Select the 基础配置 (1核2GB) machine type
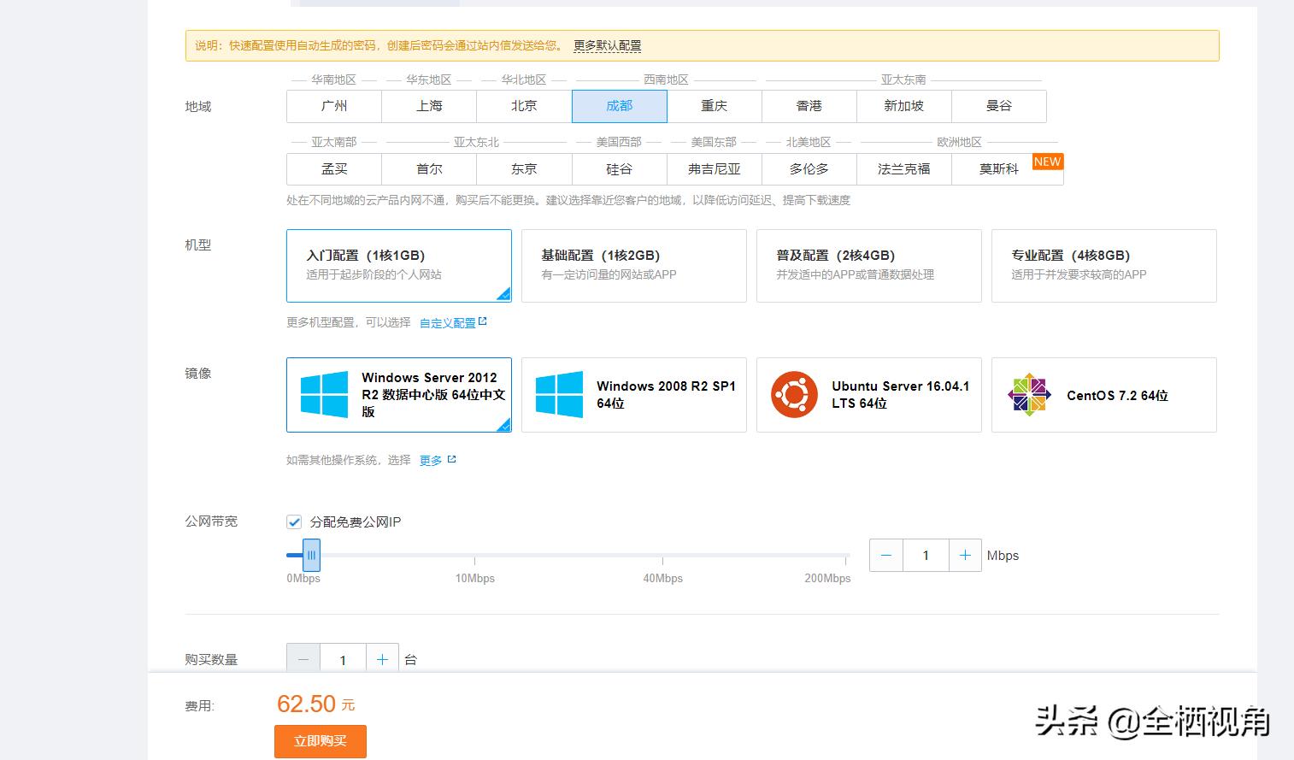The width and height of the screenshot is (1294, 760). (633, 265)
